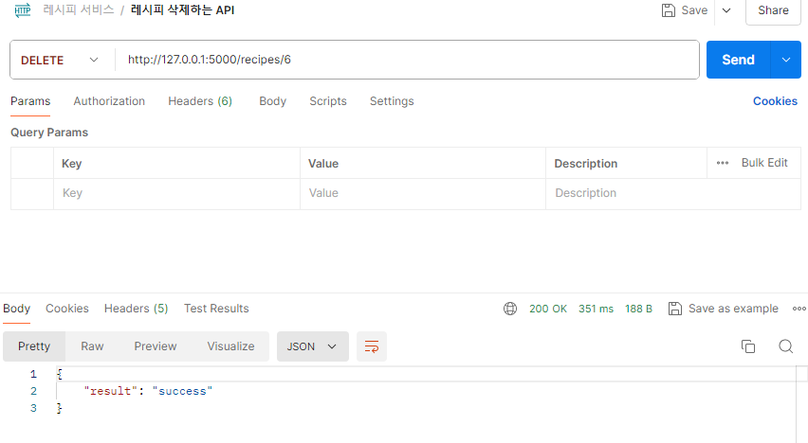The image size is (808, 443).
Task: Open the DELETE method dropdown
Action: 61,61
